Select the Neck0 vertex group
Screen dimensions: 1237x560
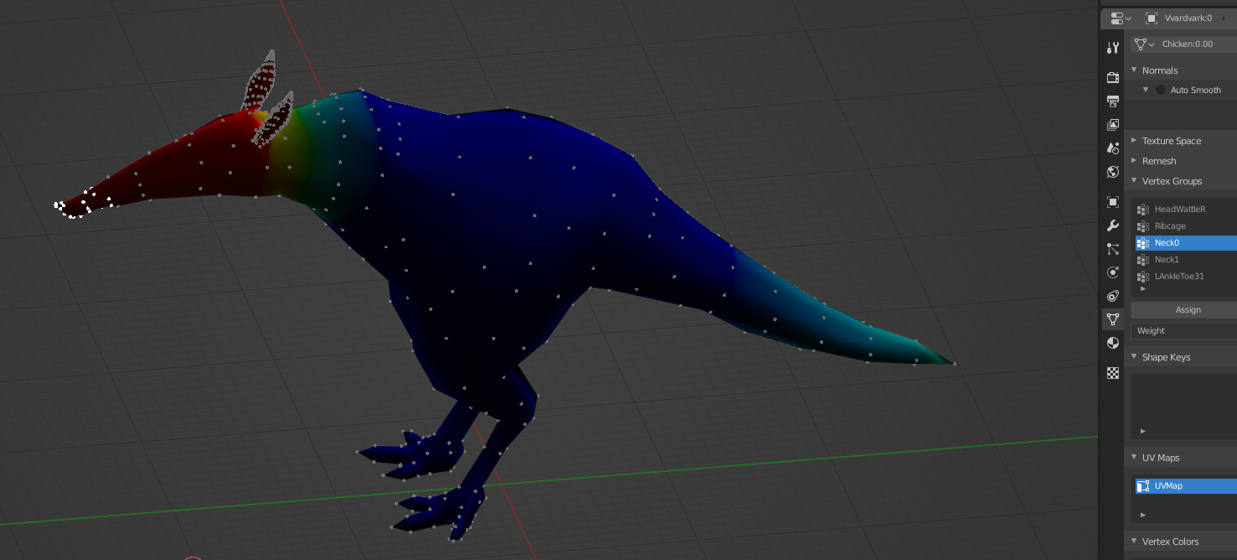click(x=1186, y=243)
